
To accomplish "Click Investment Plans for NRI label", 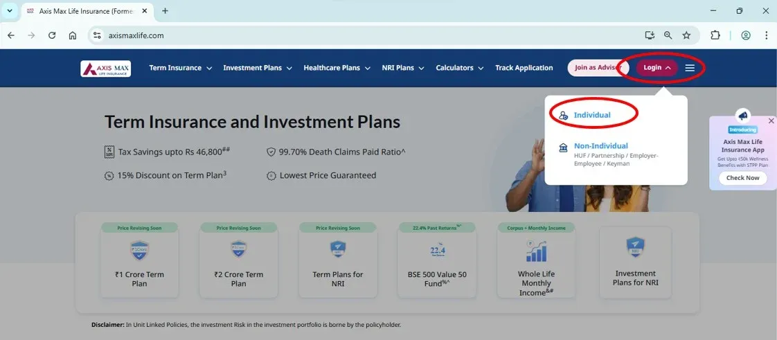I will [635, 278].
